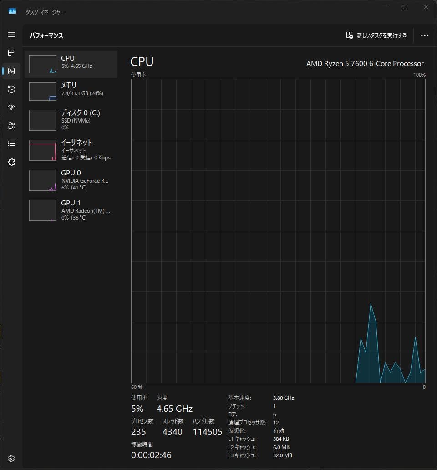Screen dimensions: 437x470
Task: View GPU 1 AMD Radeon statistics
Action: point(71,210)
